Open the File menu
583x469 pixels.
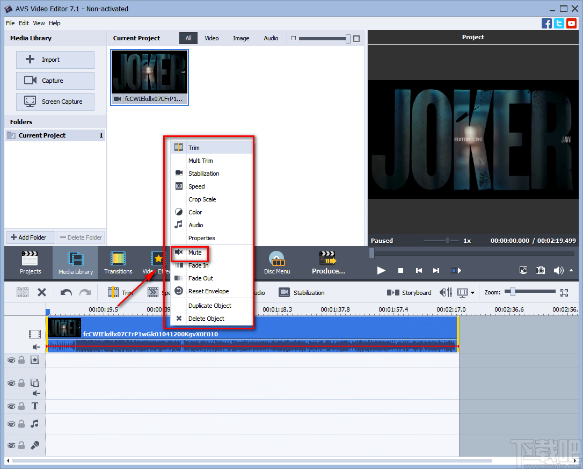[10, 23]
